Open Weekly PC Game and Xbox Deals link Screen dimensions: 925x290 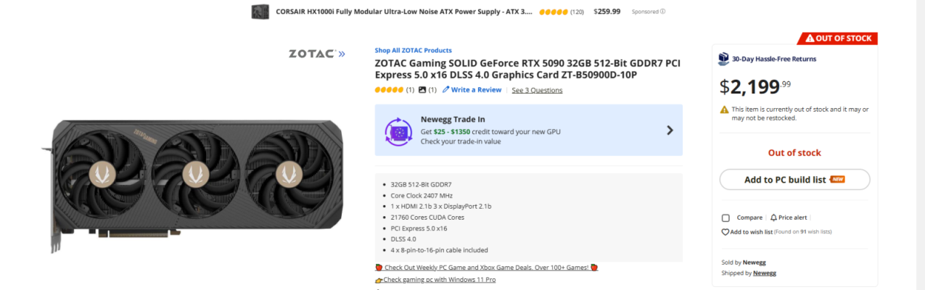click(486, 268)
